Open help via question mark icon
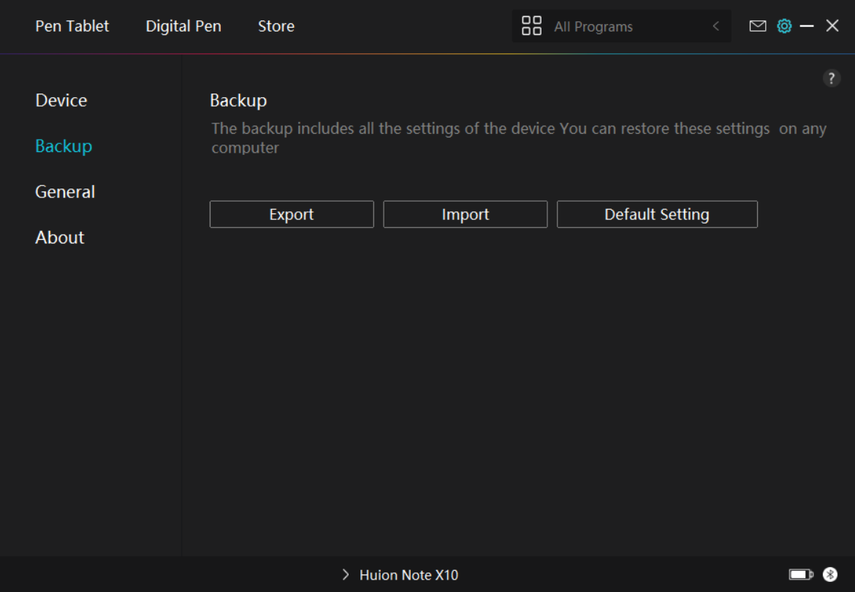Viewport: 855px width, 592px height. point(832,79)
